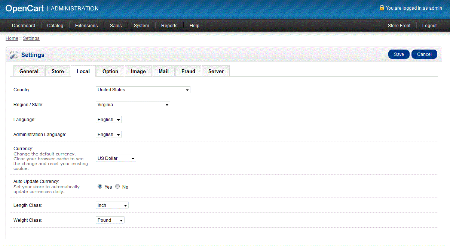Click the Settings wrench and screwdriver icon
450x246 pixels.
pyautogui.click(x=14, y=55)
